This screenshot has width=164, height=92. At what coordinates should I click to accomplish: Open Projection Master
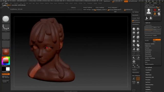coord(6,81)
